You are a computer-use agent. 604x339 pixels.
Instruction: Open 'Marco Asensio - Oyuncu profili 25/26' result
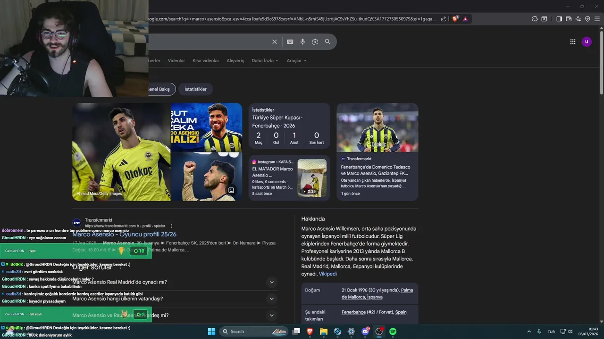click(x=125, y=234)
